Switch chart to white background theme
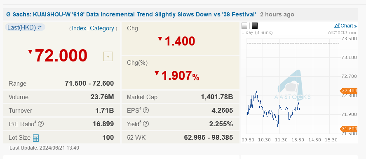This screenshot has width=366, height=159. pos(244,25)
